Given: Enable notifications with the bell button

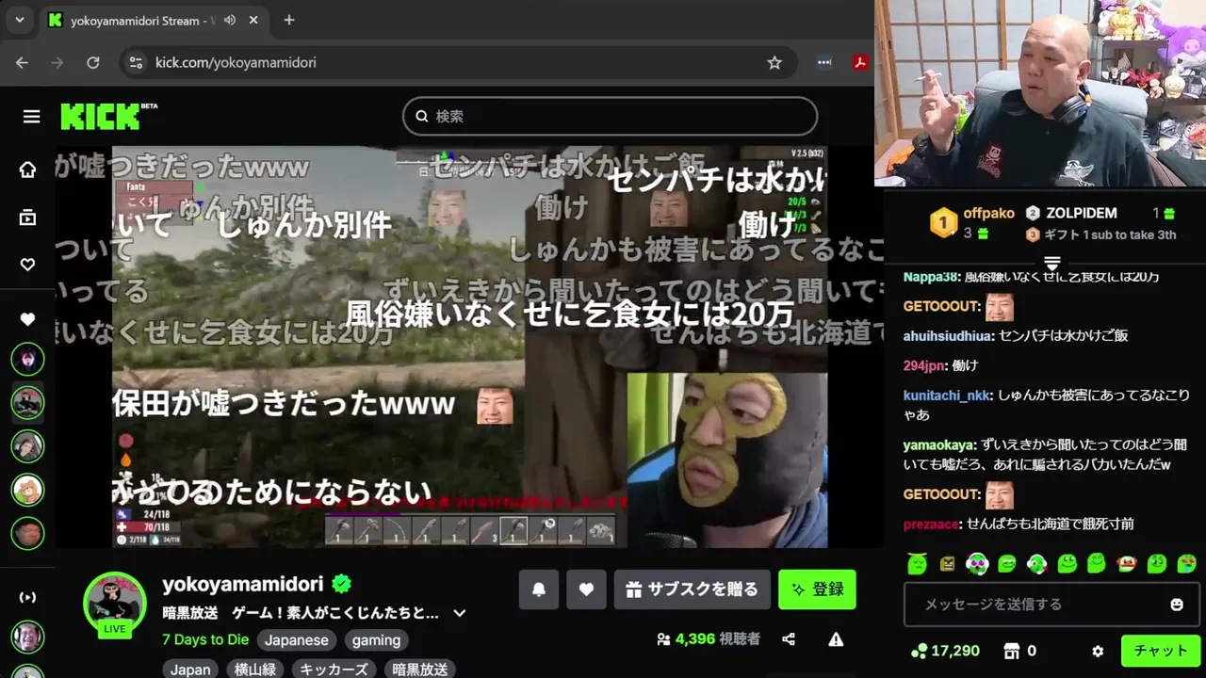Looking at the screenshot, I should (x=539, y=589).
